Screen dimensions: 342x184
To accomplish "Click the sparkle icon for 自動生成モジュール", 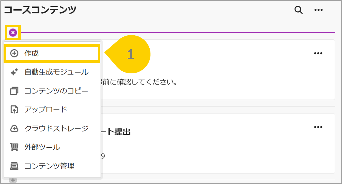I will click(14, 72).
